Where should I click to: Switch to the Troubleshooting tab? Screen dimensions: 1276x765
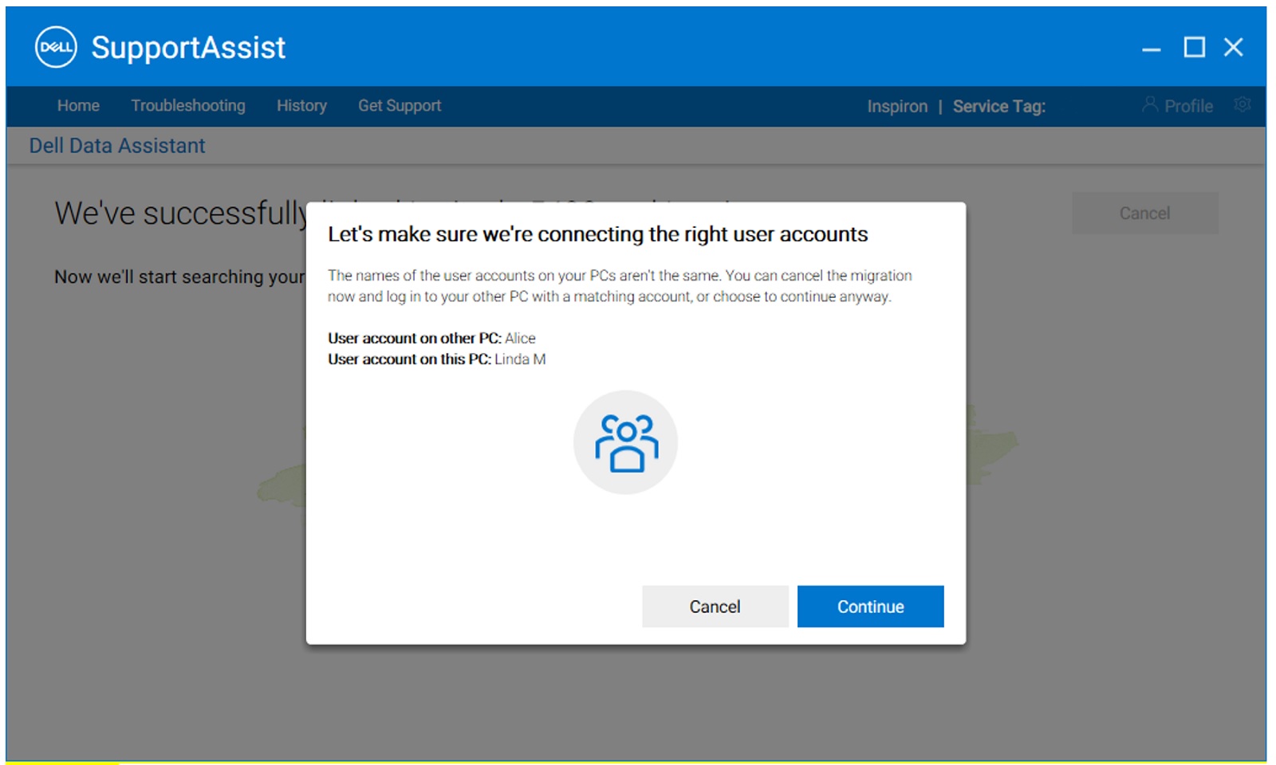[188, 105]
